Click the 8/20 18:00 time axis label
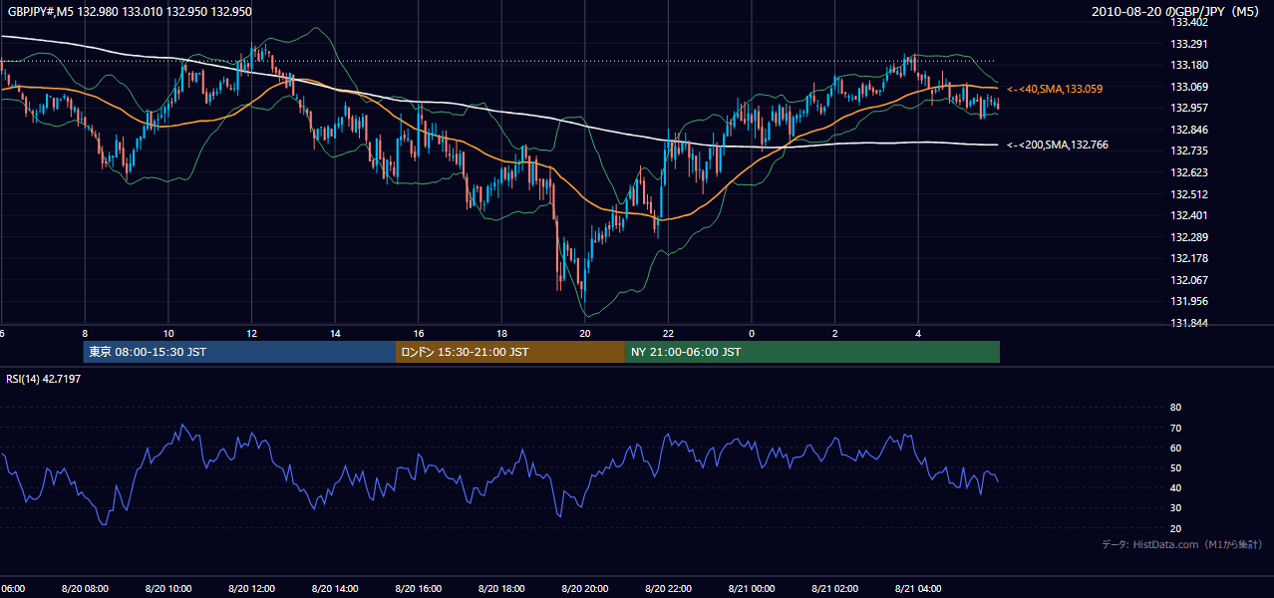Screen dimensions: 1274x598 coord(501,588)
